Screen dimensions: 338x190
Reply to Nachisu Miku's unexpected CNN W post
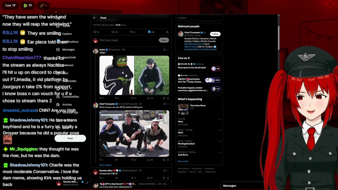[x=101, y=178]
